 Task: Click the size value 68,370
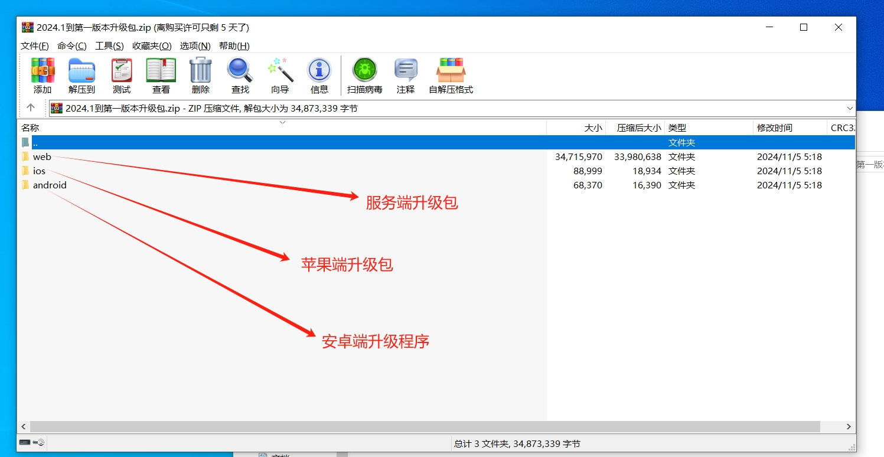coord(588,185)
